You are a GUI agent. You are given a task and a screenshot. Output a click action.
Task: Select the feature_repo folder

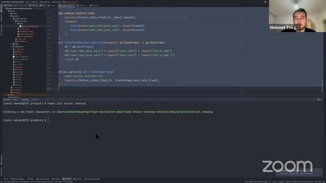[22, 21]
